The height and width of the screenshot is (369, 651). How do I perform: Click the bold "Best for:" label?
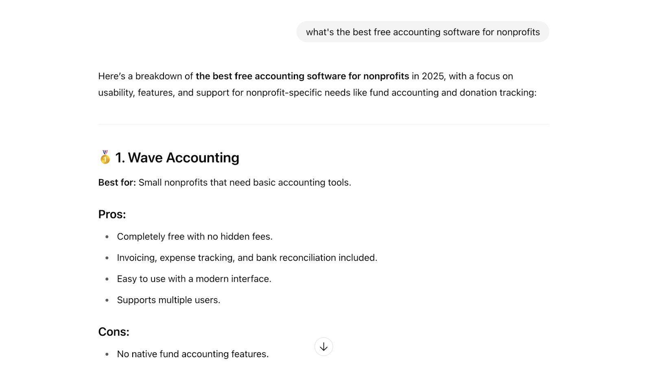coord(117,182)
